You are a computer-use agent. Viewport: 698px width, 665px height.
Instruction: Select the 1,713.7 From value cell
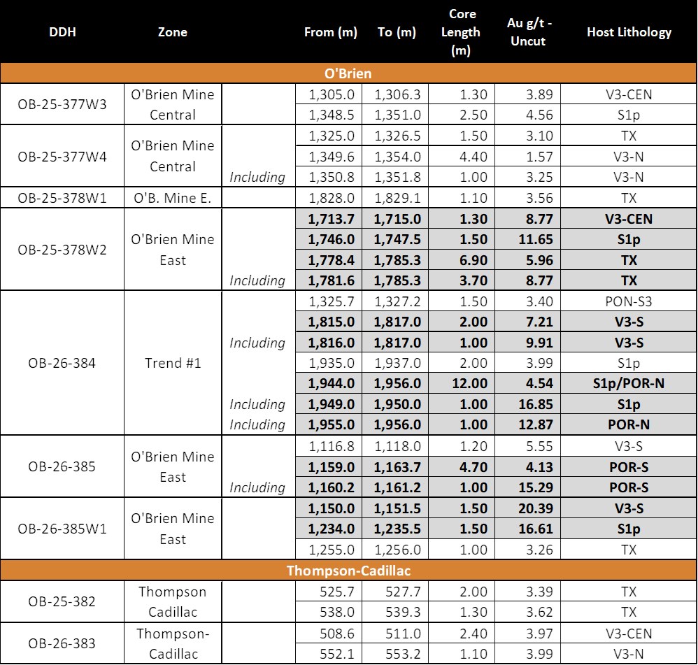coord(331,219)
